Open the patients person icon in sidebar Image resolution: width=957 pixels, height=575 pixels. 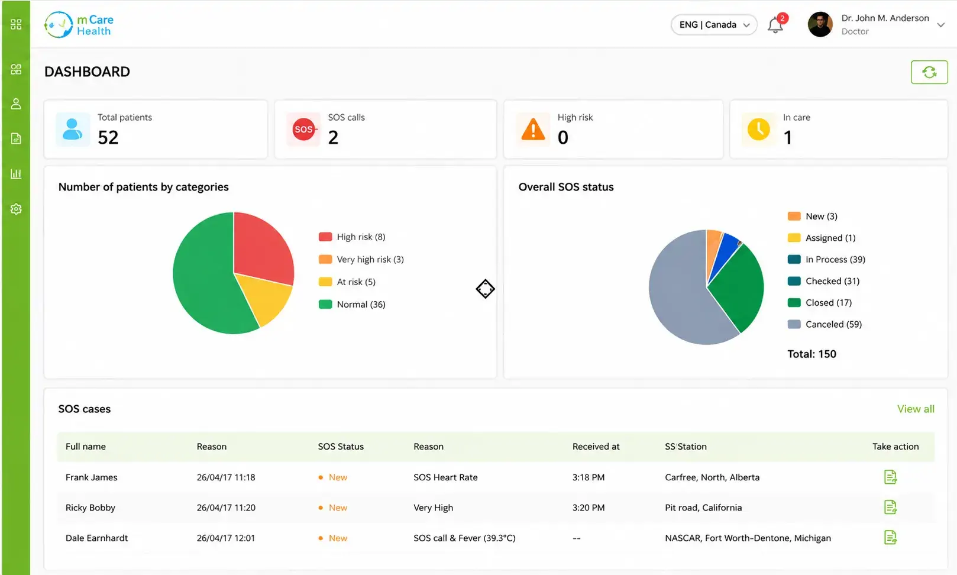pyautogui.click(x=16, y=104)
